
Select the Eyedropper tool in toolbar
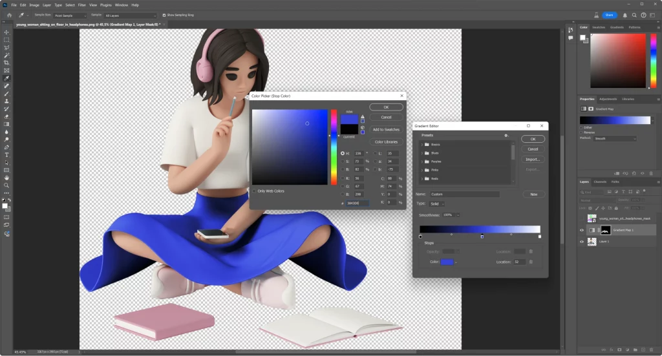click(6, 78)
